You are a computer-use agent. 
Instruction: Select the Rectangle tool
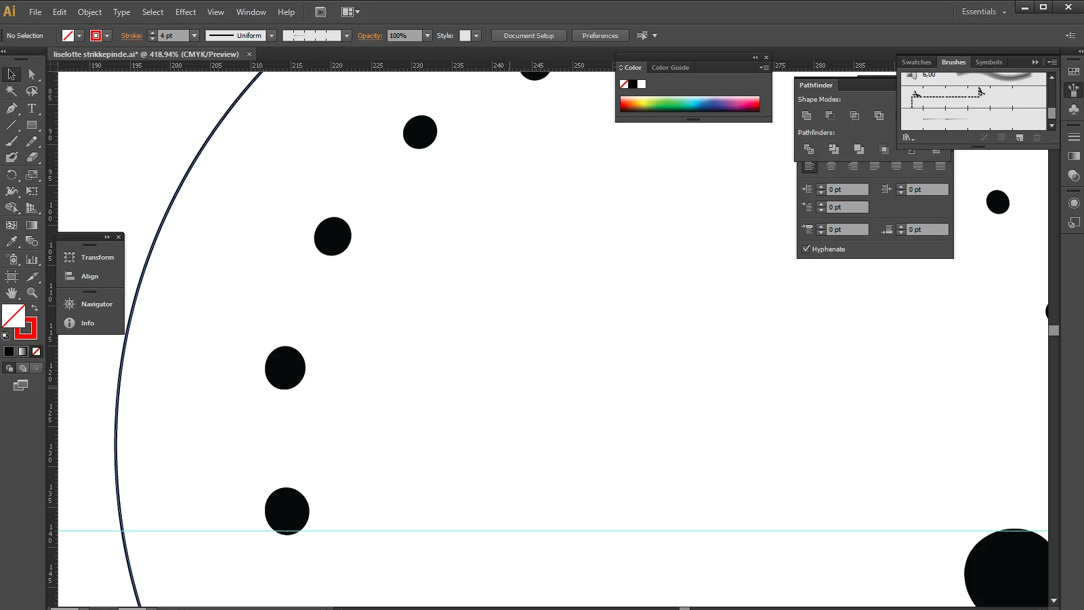tap(32, 125)
